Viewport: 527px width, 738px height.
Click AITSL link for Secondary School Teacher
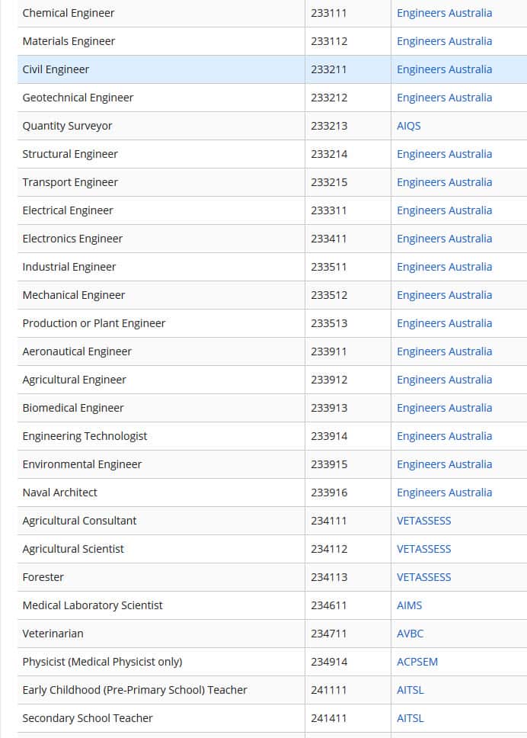pyautogui.click(x=410, y=717)
